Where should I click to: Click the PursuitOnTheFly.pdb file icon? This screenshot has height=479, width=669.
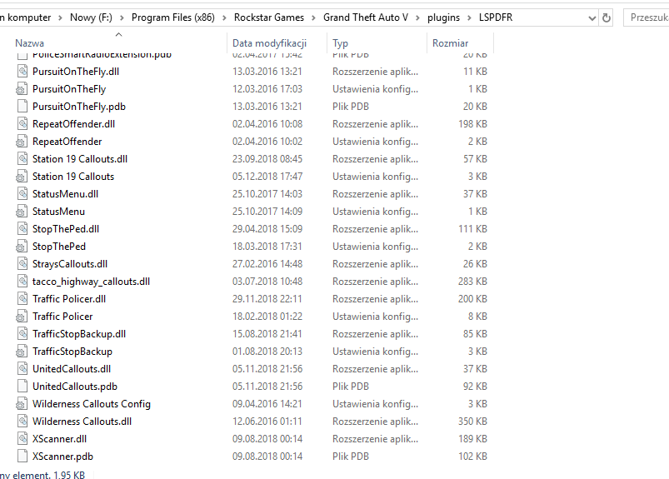click(22, 106)
